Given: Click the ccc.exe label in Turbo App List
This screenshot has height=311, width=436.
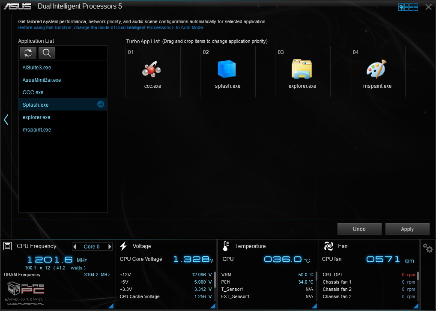Looking at the screenshot, I should coord(152,86).
